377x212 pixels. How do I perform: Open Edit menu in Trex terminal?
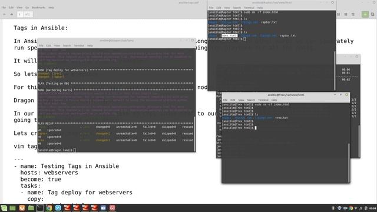point(233,100)
